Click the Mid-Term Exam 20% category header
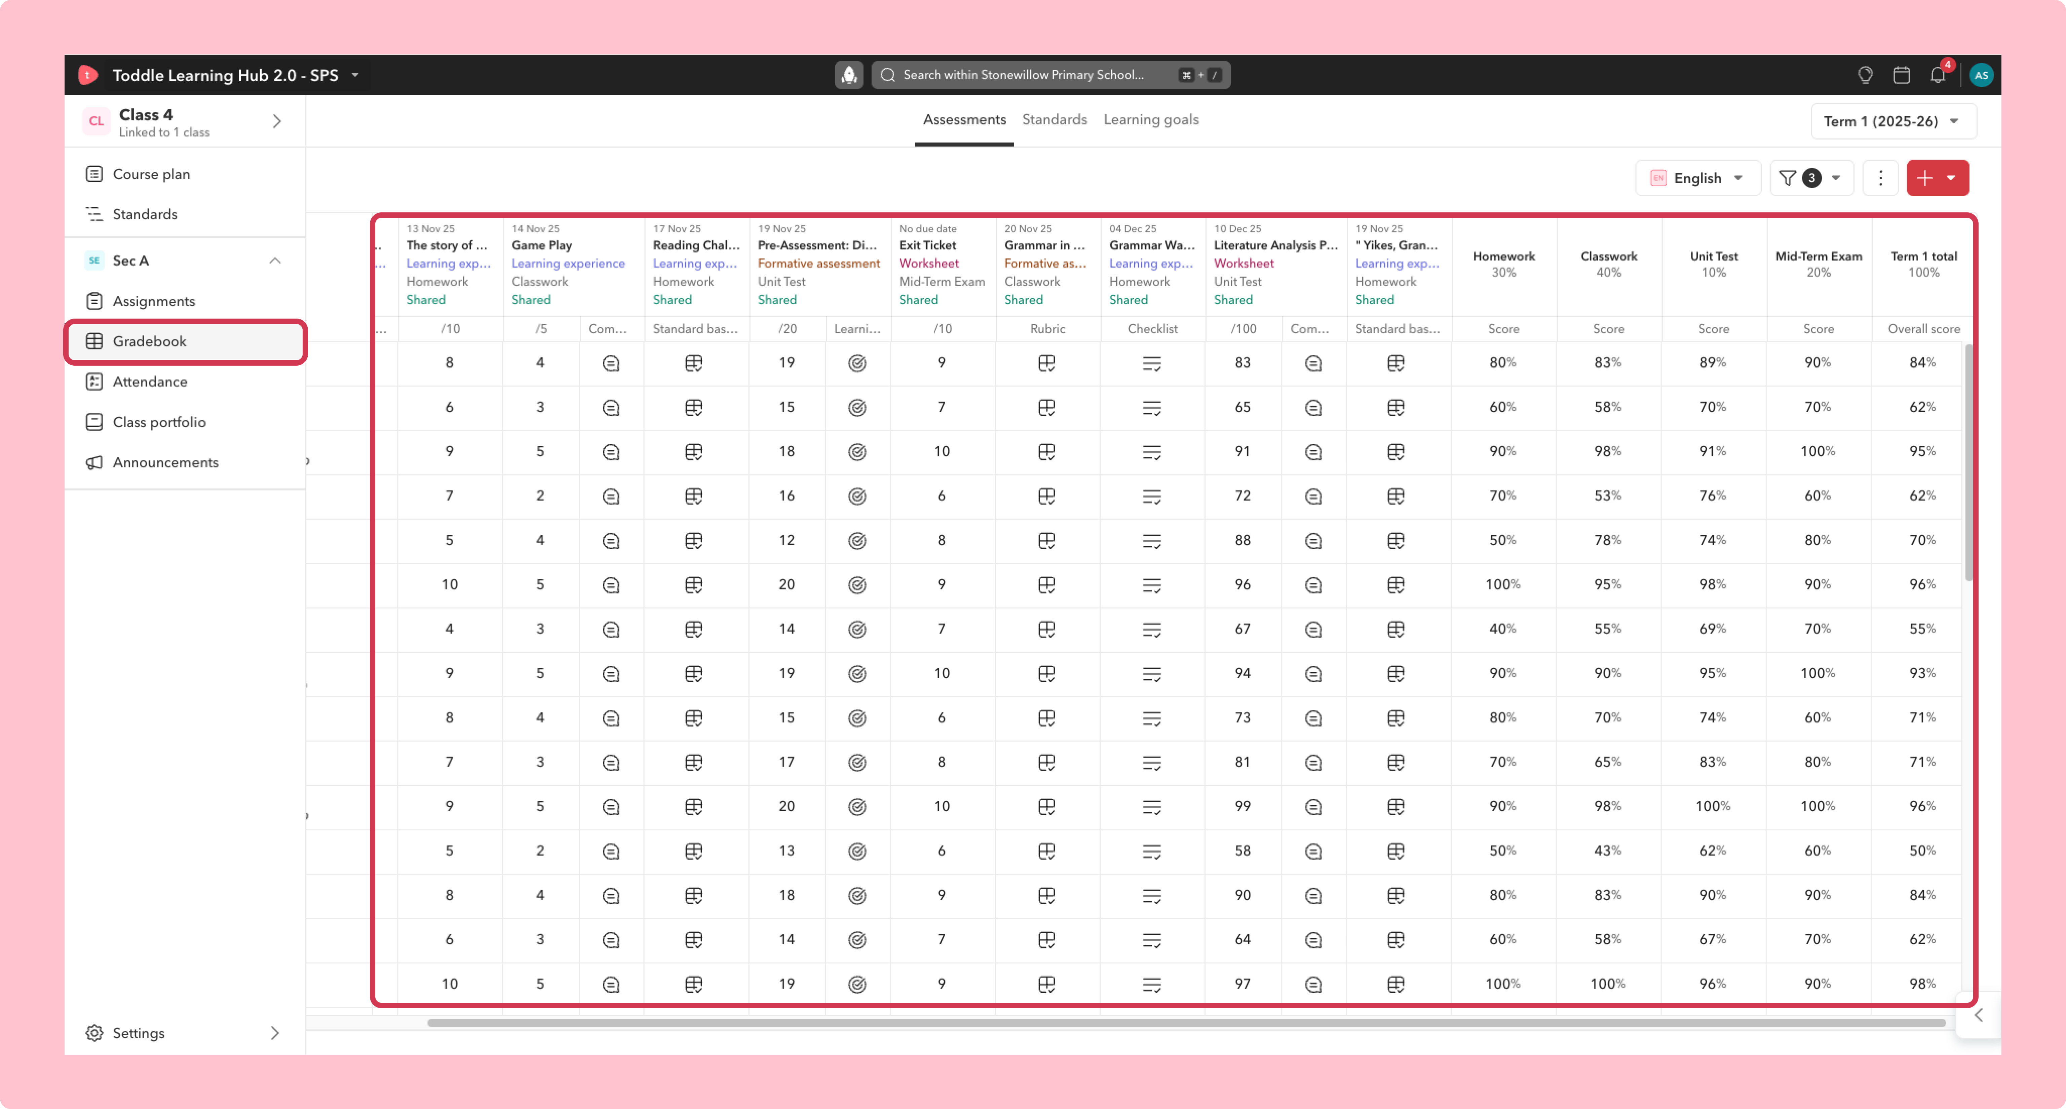Screen dimensions: 2066x1109 coord(1819,264)
